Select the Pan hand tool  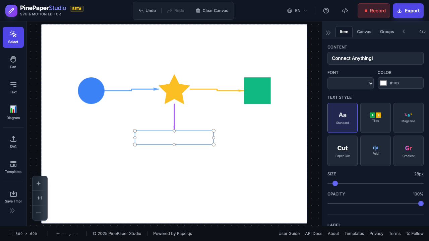pos(13,62)
